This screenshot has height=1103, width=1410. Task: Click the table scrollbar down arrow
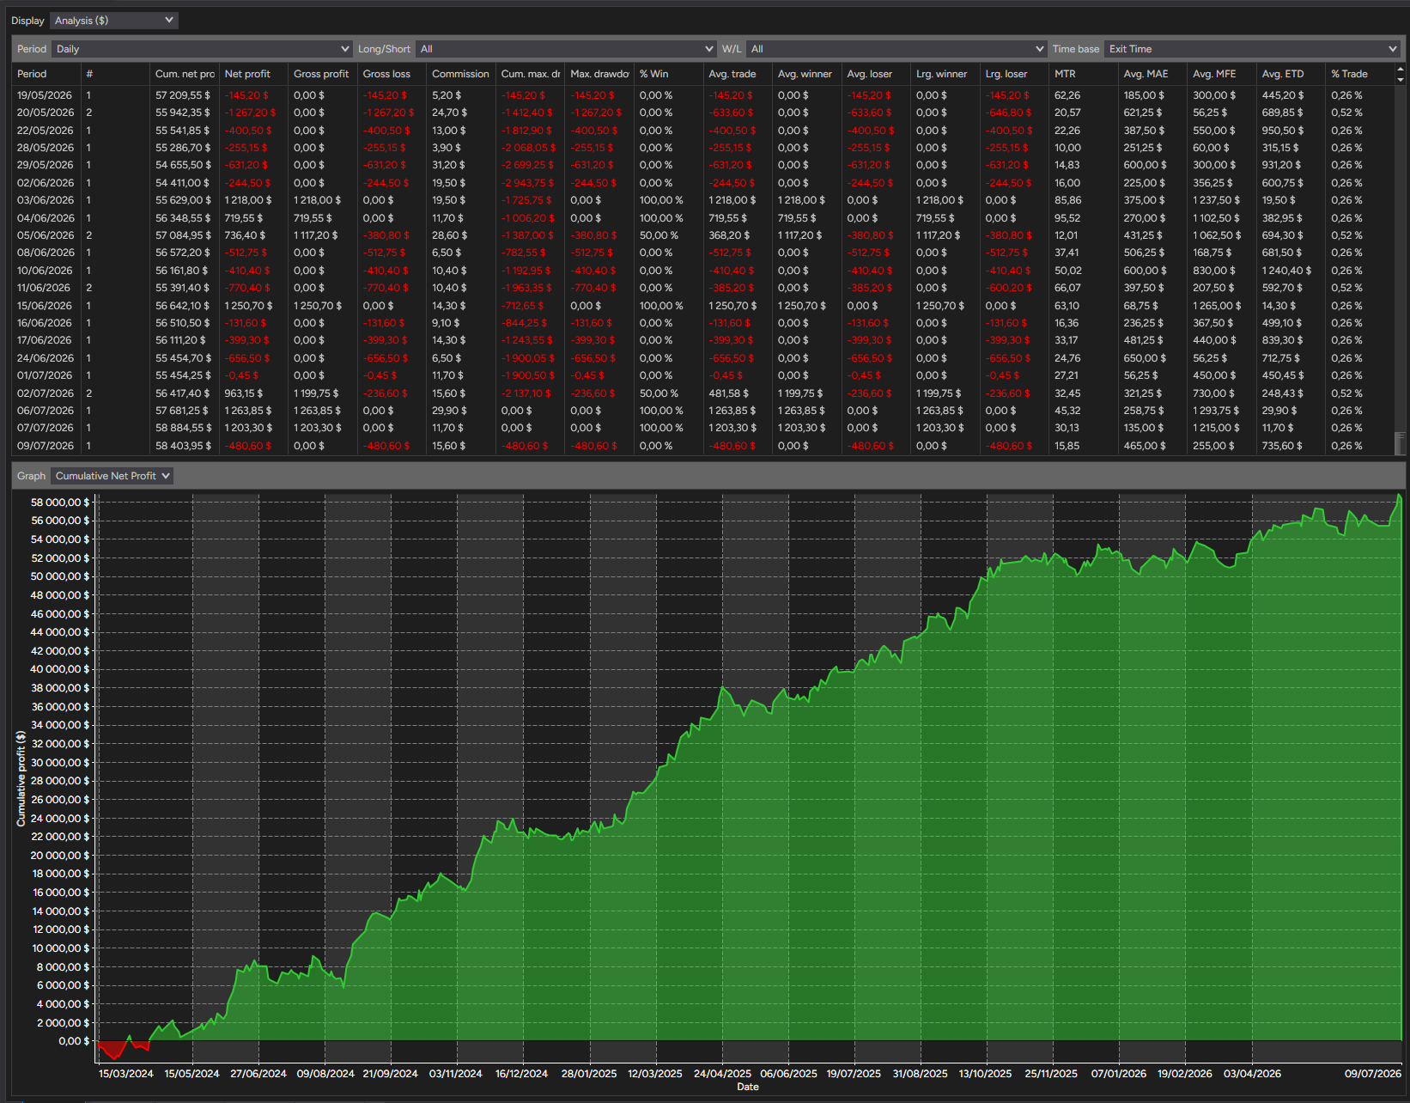pyautogui.click(x=1401, y=79)
